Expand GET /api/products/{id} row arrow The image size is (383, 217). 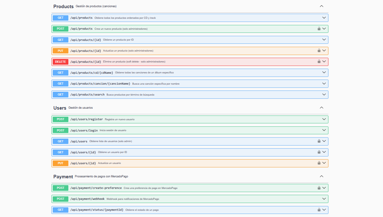tap(324, 40)
